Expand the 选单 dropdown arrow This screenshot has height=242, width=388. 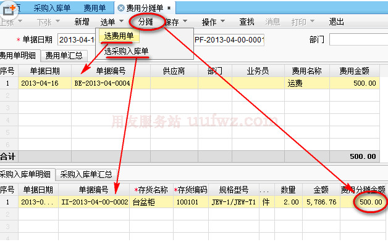(x=121, y=21)
